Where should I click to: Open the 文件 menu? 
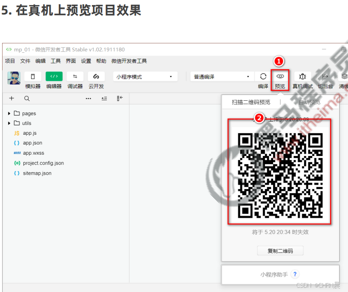(25, 61)
